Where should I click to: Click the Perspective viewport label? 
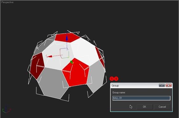coord(7,2)
